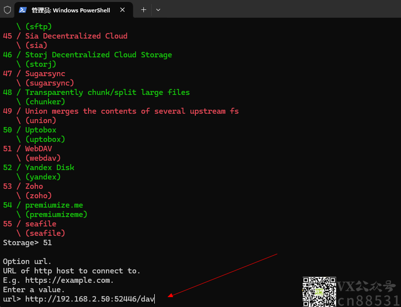Click the '46 / Storj Decentralized Cloud Storage' line
Screen dimensions: 401x307
coord(88,55)
